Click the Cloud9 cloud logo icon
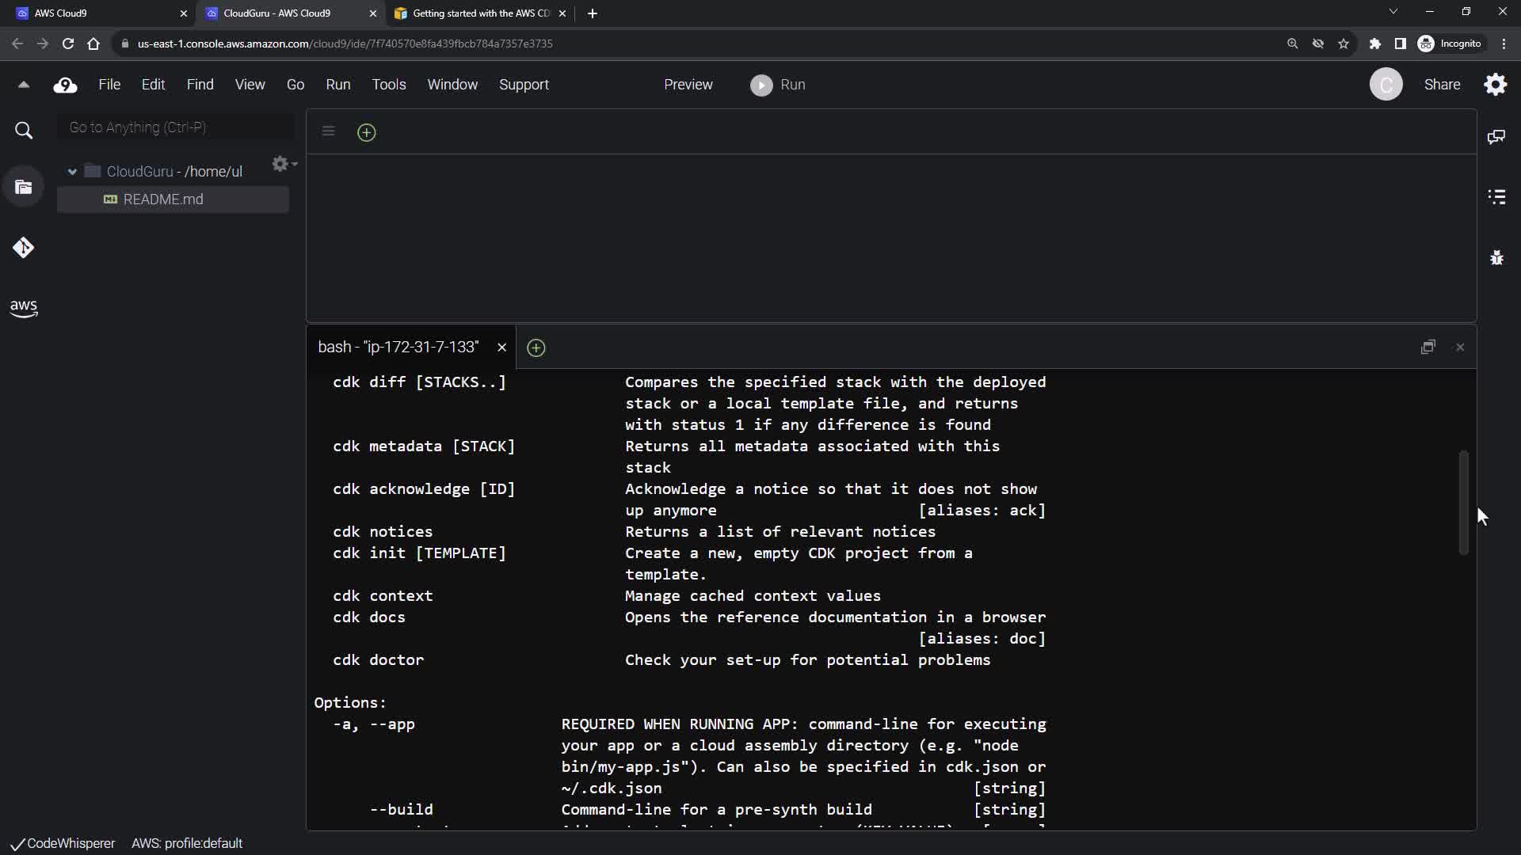Viewport: 1521px width, 855px height. [65, 85]
